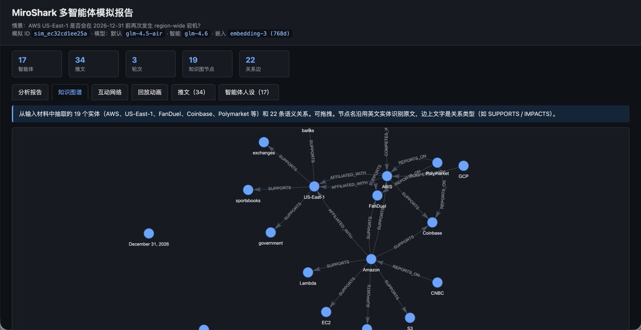Click the SUPPORTS edge label toward sportsbooks
This screenshot has height=330, width=641.
point(279,188)
